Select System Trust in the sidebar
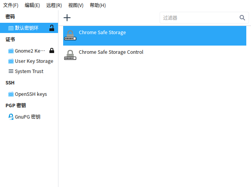This screenshot has height=187, width=251. tap(29, 71)
